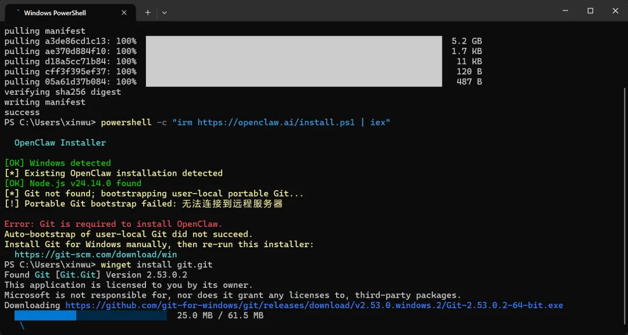628x335 pixels.
Task: Click the 'success' output line
Action: [22, 112]
